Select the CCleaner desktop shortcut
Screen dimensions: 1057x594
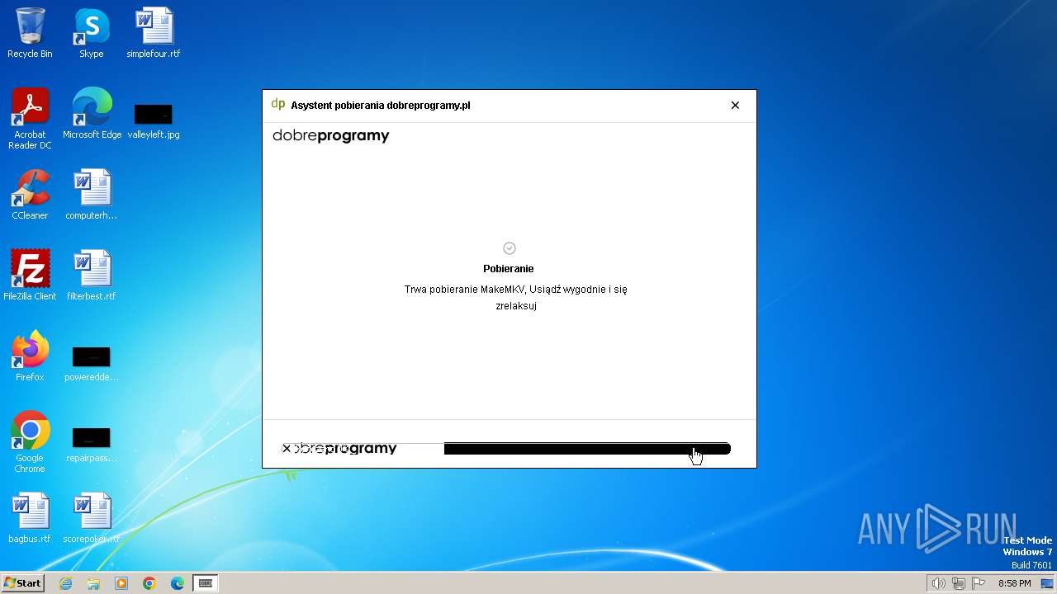tap(30, 196)
